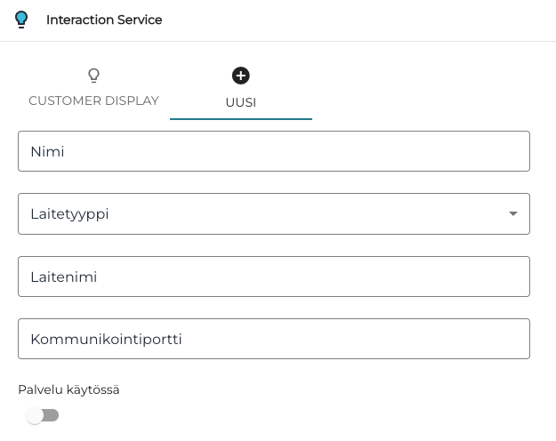
Task: Enable the Palvelu käytössä switch
Action: (42, 415)
